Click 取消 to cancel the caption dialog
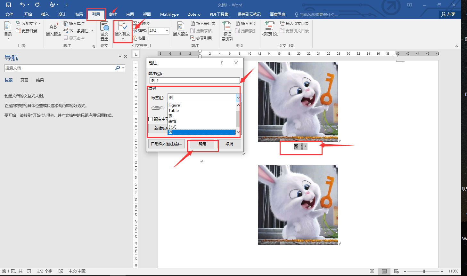467x276 pixels. point(229,144)
